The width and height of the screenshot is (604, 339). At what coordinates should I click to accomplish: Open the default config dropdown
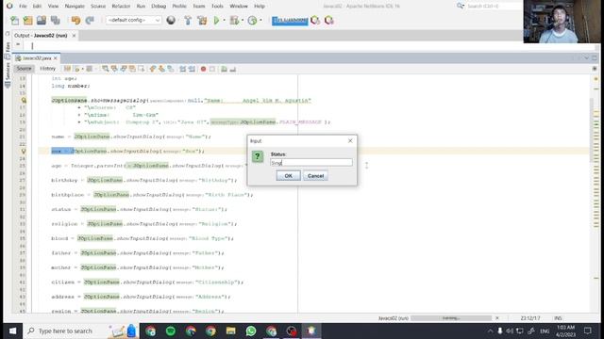(133, 20)
